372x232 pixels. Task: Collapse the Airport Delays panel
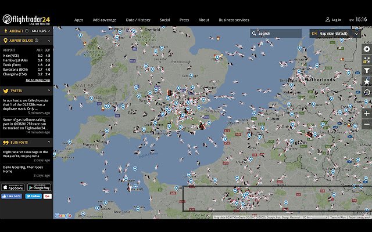[49, 41]
